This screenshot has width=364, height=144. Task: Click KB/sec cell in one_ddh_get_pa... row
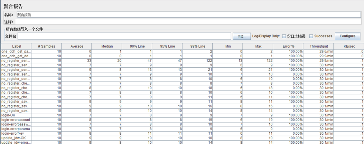point(349,51)
